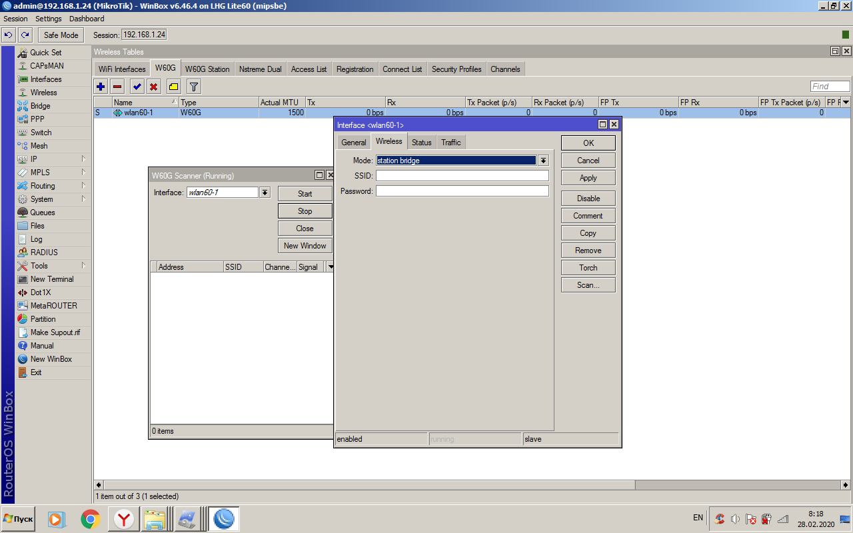Click the blue checkmark Enable icon
853x533 pixels.
click(137, 87)
